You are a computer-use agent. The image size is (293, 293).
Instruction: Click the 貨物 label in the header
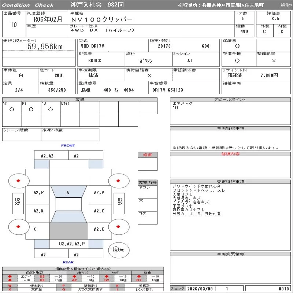[x=286, y=5]
